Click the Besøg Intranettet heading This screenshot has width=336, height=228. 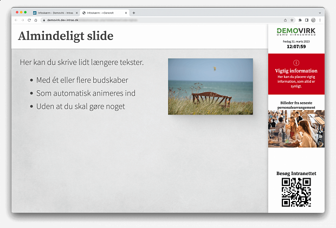pyautogui.click(x=296, y=173)
